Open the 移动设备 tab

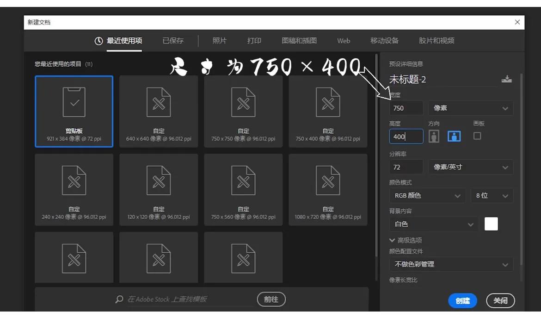tap(384, 41)
